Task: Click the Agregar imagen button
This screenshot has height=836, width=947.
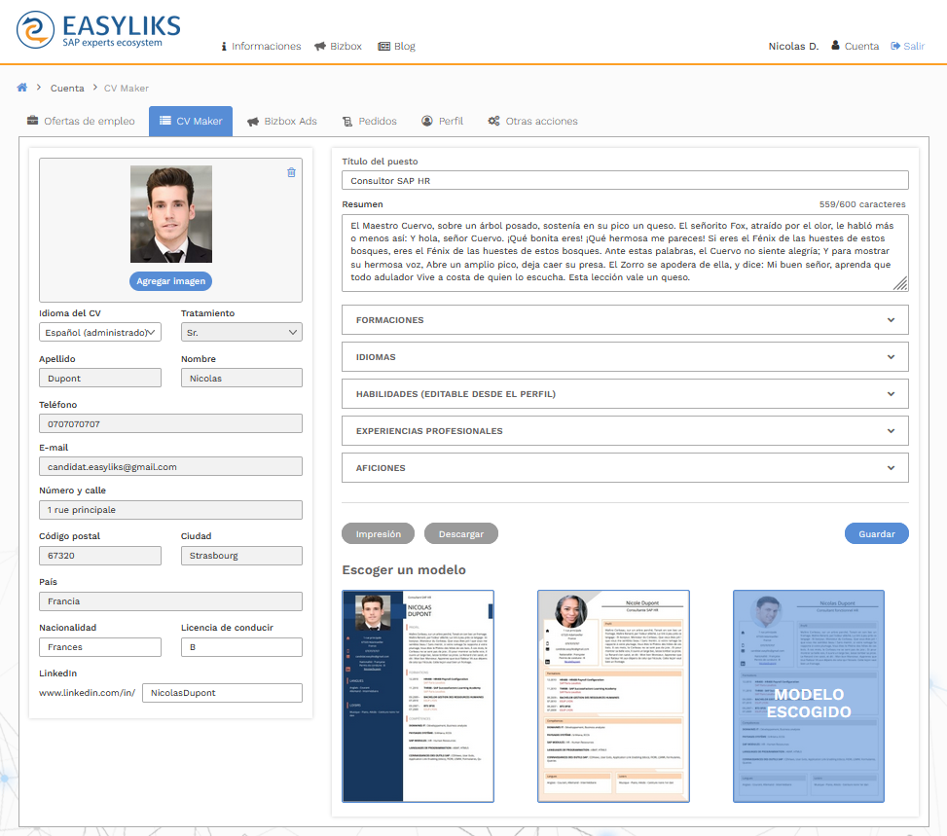Action: pyautogui.click(x=170, y=281)
